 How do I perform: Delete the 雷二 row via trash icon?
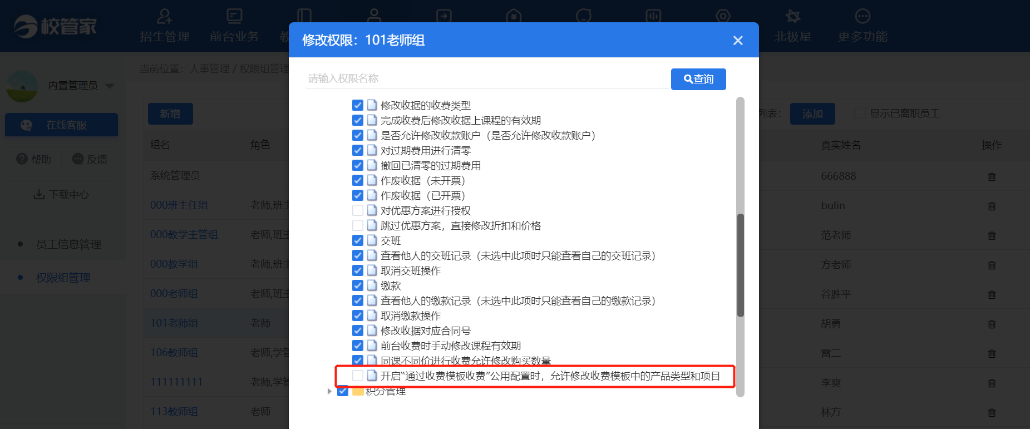click(x=992, y=353)
